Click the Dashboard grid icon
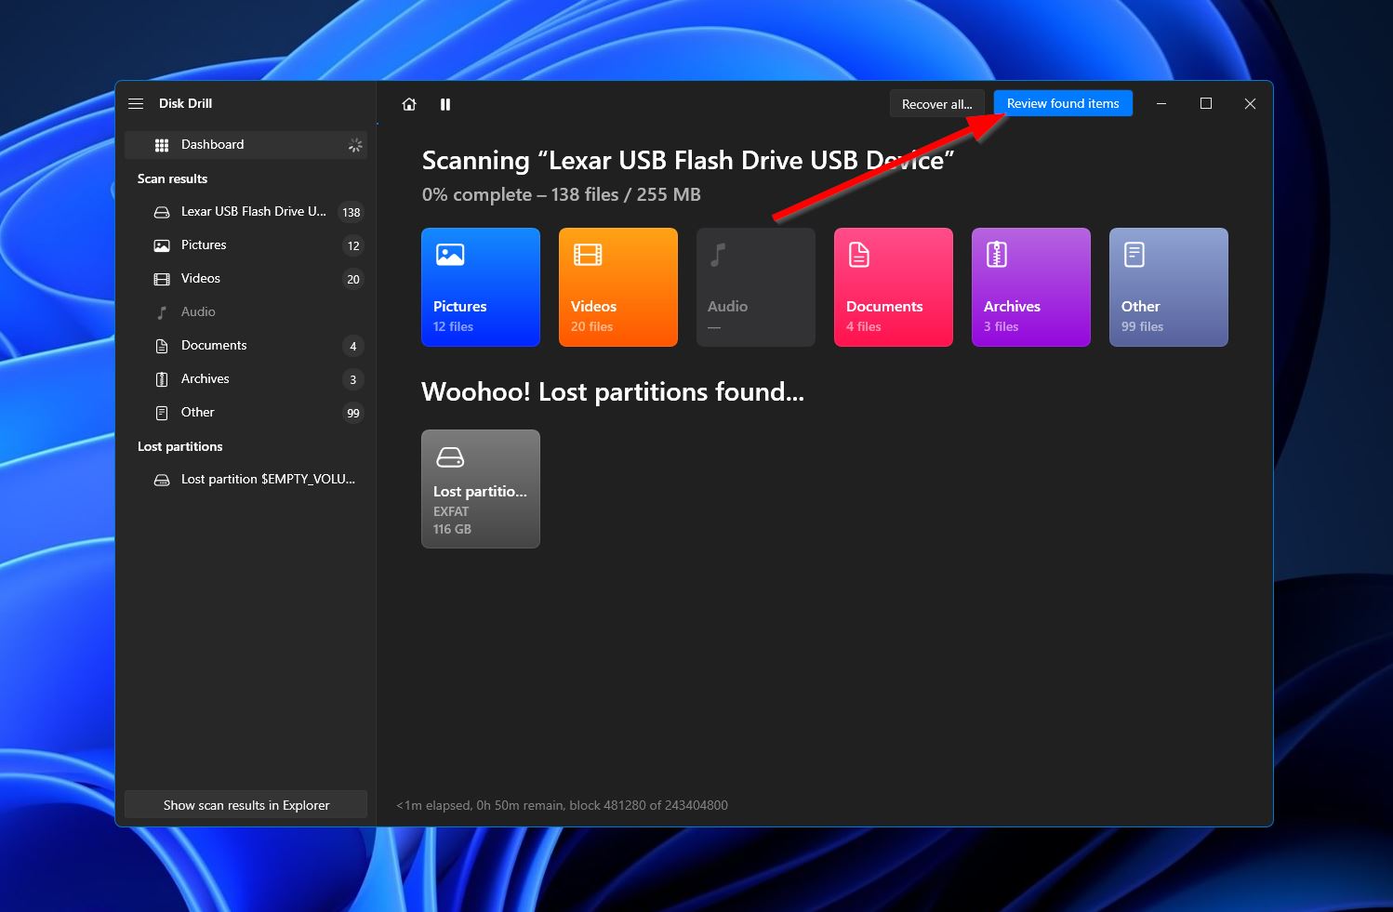This screenshot has height=912, width=1393. [x=162, y=145]
